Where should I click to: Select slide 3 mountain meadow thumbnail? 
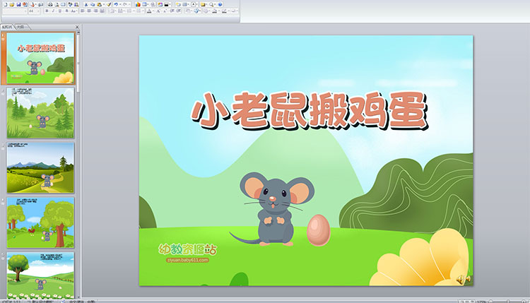coord(40,167)
